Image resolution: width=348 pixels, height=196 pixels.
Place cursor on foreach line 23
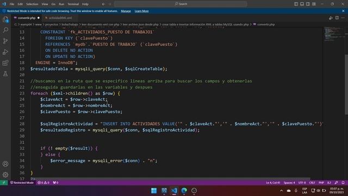[x=75, y=93]
